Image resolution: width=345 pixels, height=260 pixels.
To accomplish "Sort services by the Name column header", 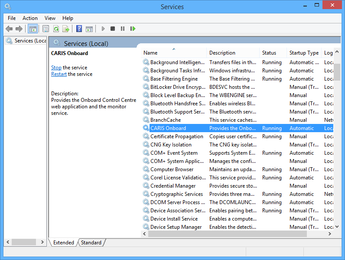I will click(173, 53).
